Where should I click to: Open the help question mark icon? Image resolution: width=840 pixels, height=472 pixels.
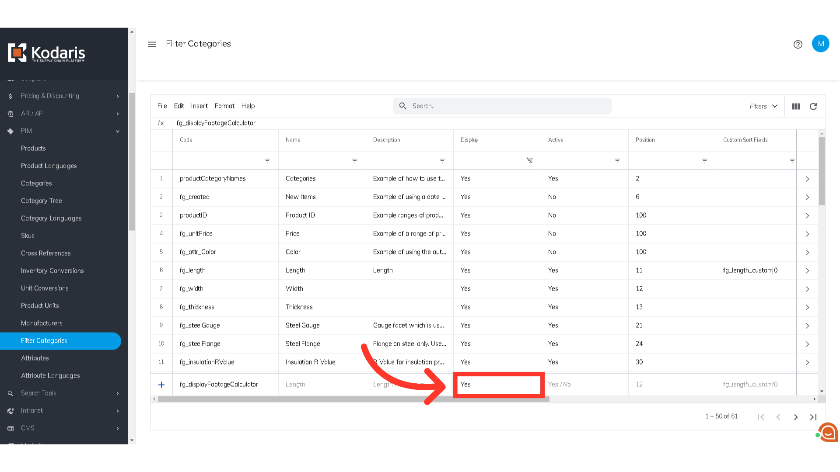798,44
